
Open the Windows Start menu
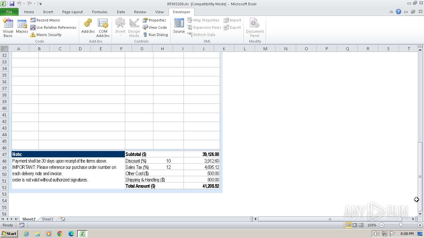9,234
